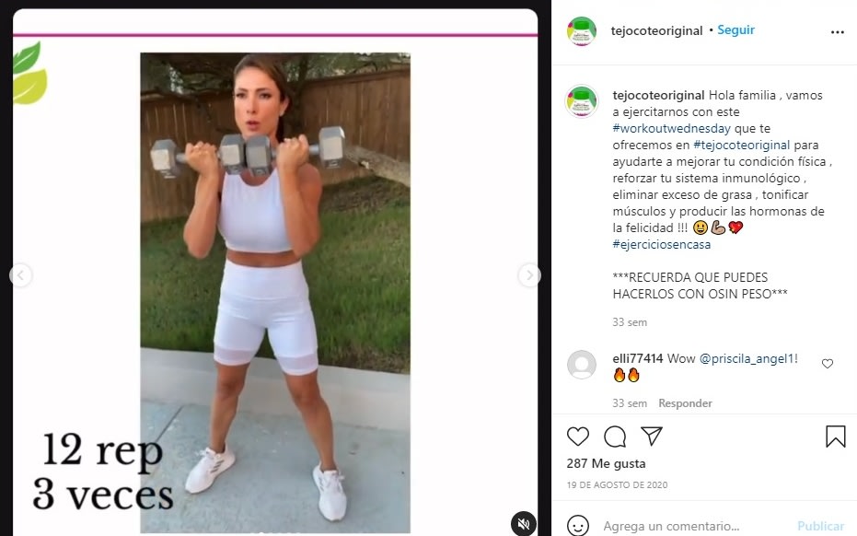Open the three-dots more options menu
857x536 pixels.
(x=838, y=31)
